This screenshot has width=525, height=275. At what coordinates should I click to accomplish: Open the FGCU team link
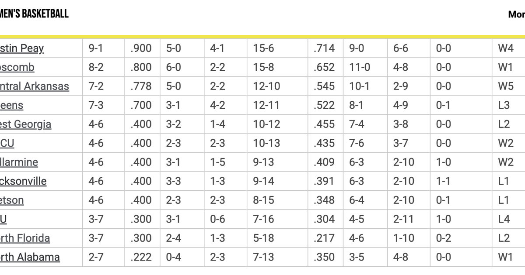click(x=7, y=143)
